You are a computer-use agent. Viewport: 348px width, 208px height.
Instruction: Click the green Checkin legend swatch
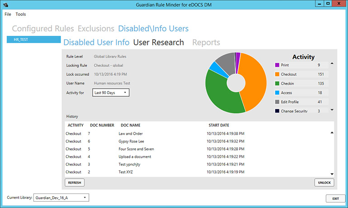(x=277, y=84)
